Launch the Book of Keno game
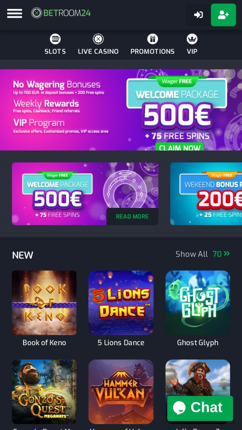This screenshot has width=242, height=430. tap(44, 303)
